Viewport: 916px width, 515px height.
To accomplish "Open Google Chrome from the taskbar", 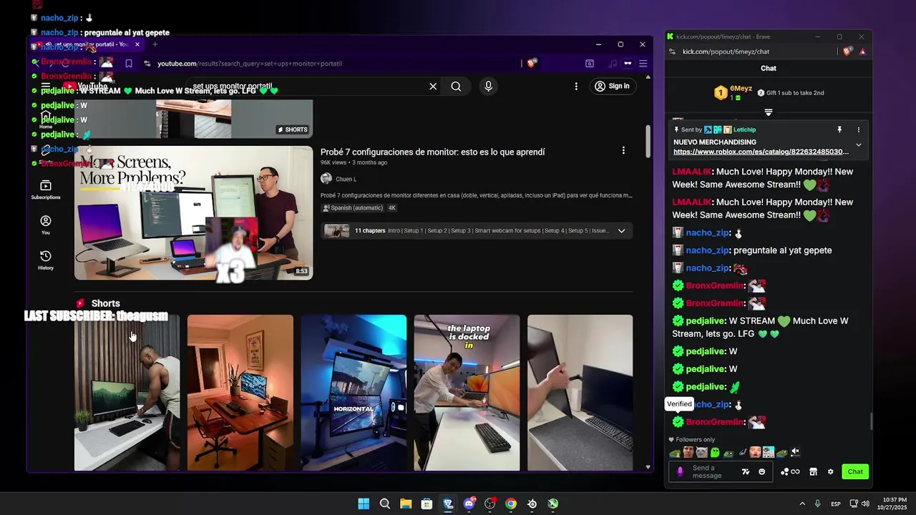I will pyautogui.click(x=511, y=504).
